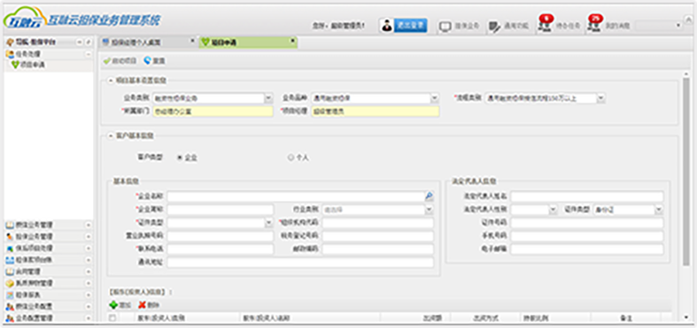Click the legal representative email field
The width and height of the screenshot is (697, 328).
pyautogui.click(x=587, y=249)
